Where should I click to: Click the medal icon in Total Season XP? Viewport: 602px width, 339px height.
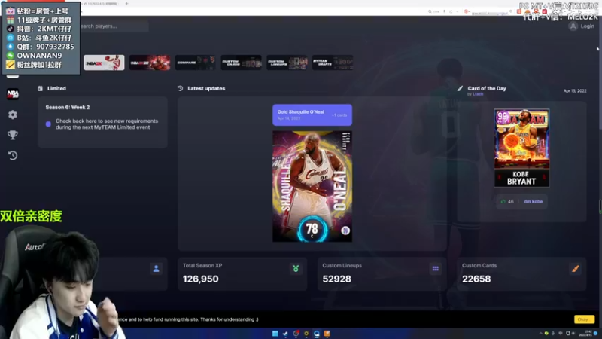coord(296,269)
